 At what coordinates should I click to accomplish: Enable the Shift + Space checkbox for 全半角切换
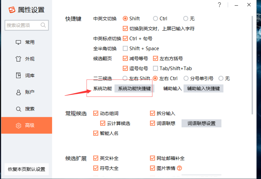(125, 48)
